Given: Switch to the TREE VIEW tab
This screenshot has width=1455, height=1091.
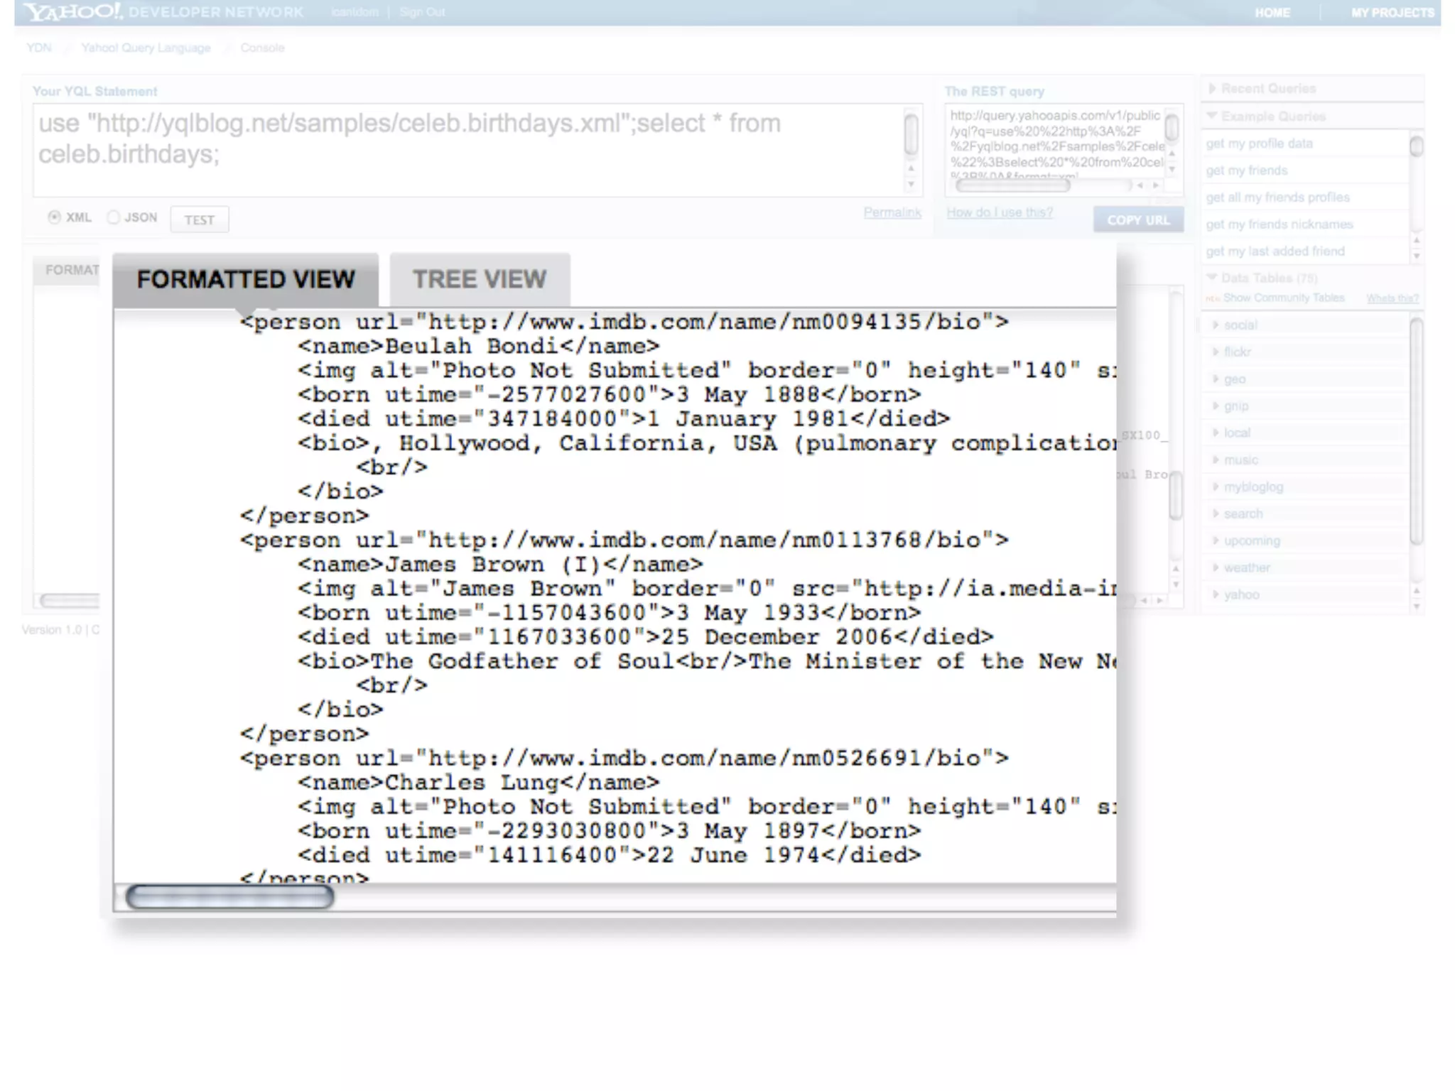Looking at the screenshot, I should (480, 279).
